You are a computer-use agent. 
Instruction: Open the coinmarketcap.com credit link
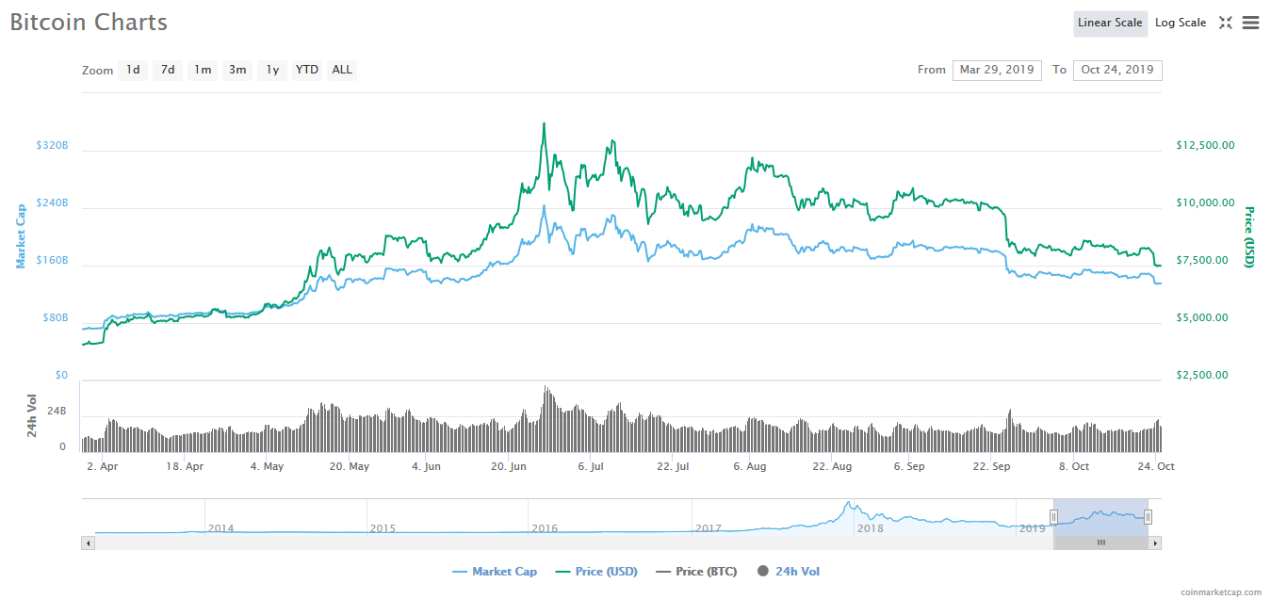point(1220,592)
